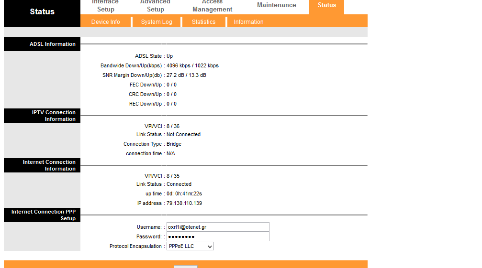
Task: Click the ADSL State value Up
Action: [x=170, y=56]
